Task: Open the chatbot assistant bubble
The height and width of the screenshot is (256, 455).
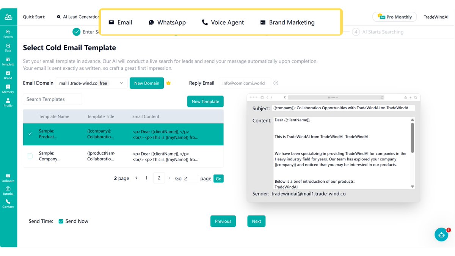Action: point(441,235)
